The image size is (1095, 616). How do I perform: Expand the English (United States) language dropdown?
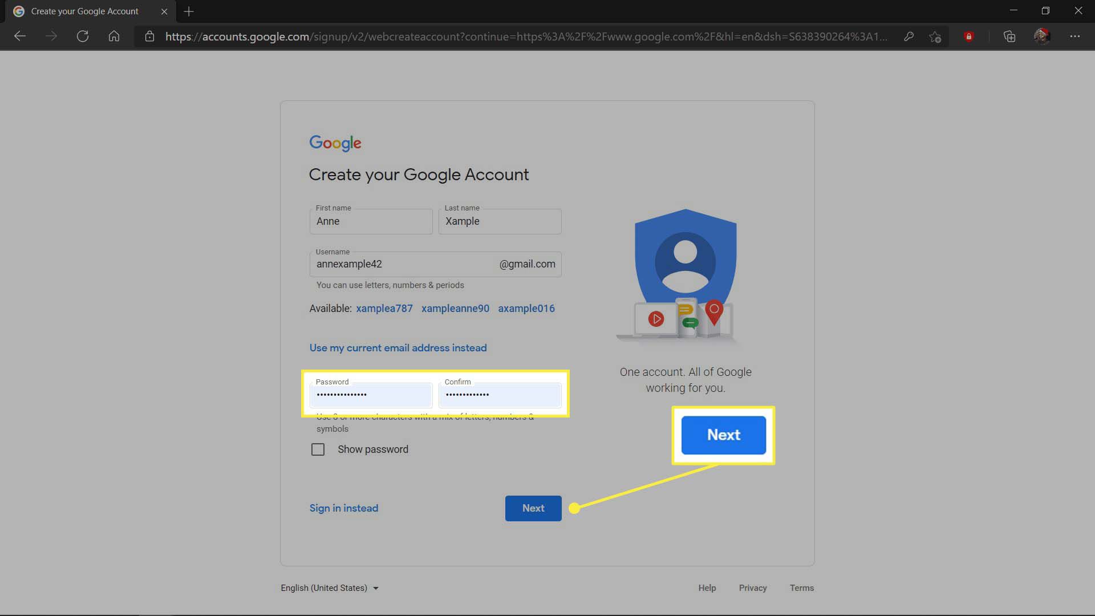pyautogui.click(x=330, y=587)
